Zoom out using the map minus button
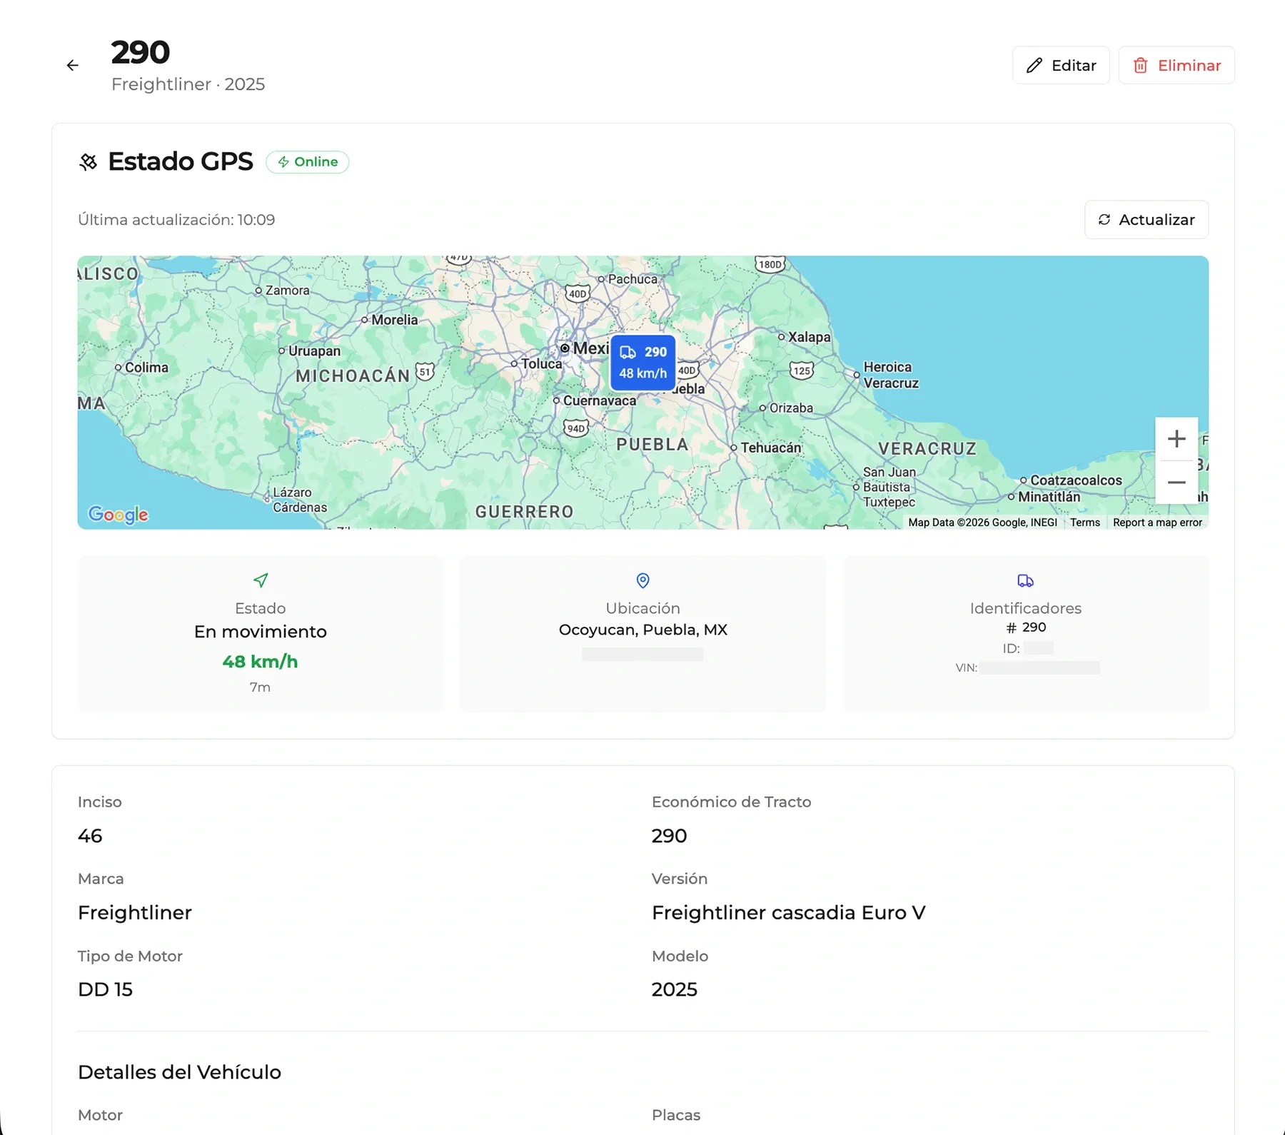 tap(1176, 483)
